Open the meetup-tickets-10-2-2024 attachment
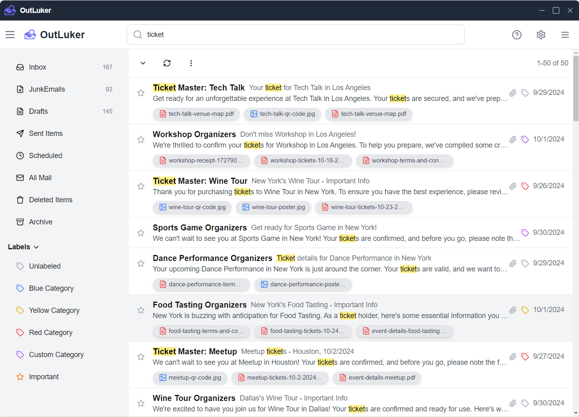The height and width of the screenshot is (417, 579). pos(280,378)
